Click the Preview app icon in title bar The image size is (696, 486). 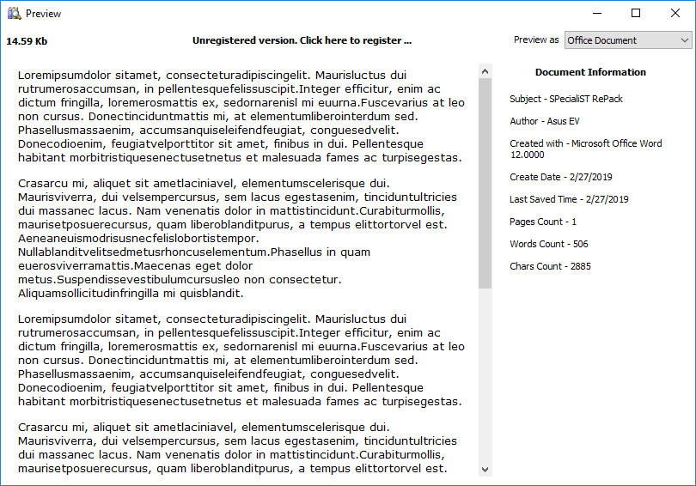[x=14, y=14]
